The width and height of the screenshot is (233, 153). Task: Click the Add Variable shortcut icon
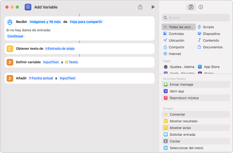coord(28,7)
